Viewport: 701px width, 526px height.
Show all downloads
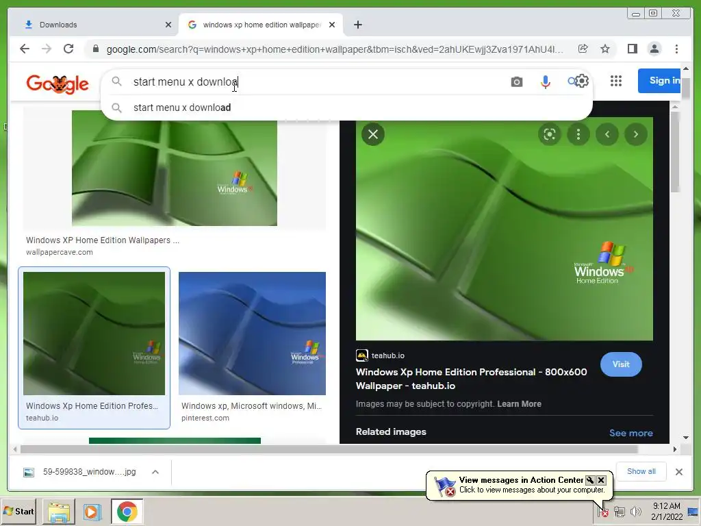point(641,471)
